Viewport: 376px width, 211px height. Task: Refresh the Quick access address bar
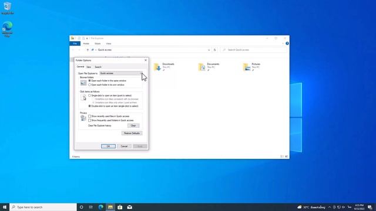215,50
